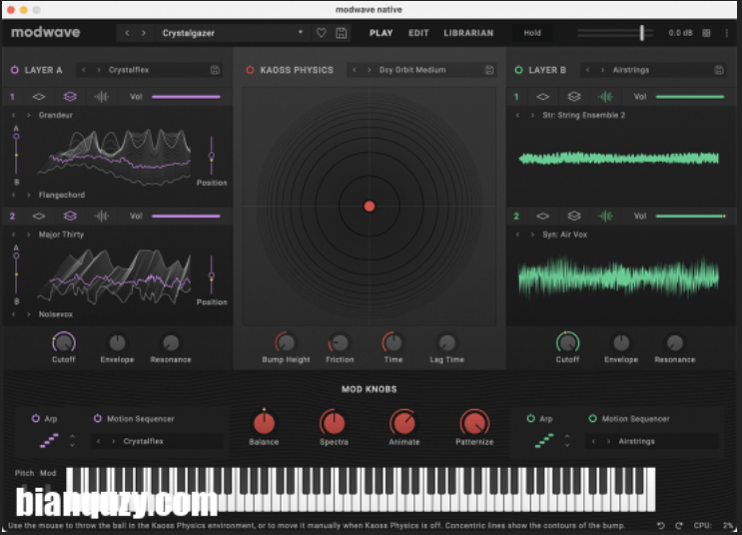The width and height of the screenshot is (742, 535).
Task: Click the red ball in the Kaoss Physics pad
Action: [x=370, y=207]
